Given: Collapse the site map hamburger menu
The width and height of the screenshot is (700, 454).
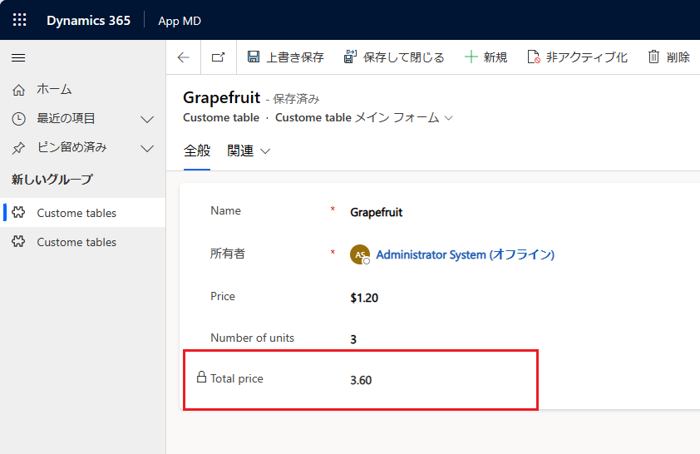Looking at the screenshot, I should tap(18, 57).
